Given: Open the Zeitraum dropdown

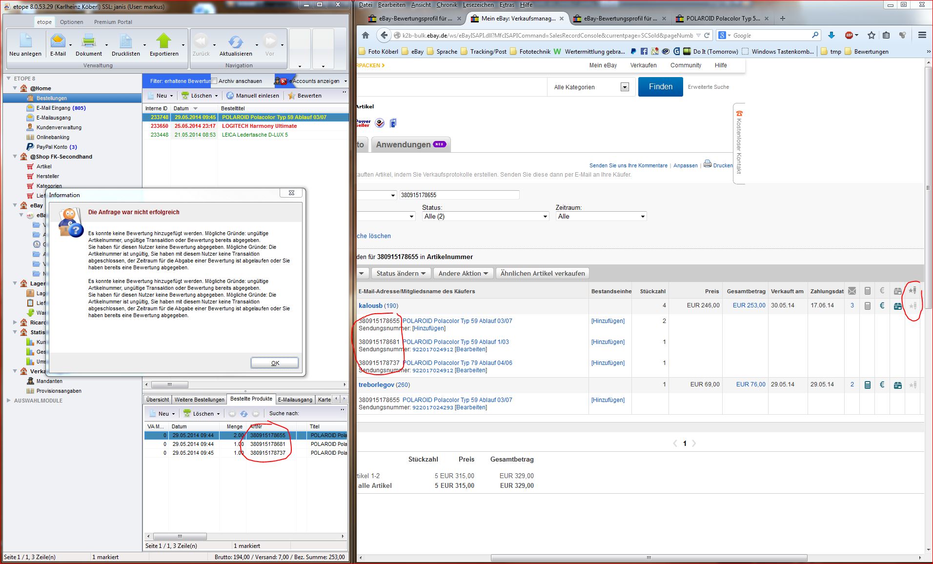Looking at the screenshot, I should pos(601,216).
